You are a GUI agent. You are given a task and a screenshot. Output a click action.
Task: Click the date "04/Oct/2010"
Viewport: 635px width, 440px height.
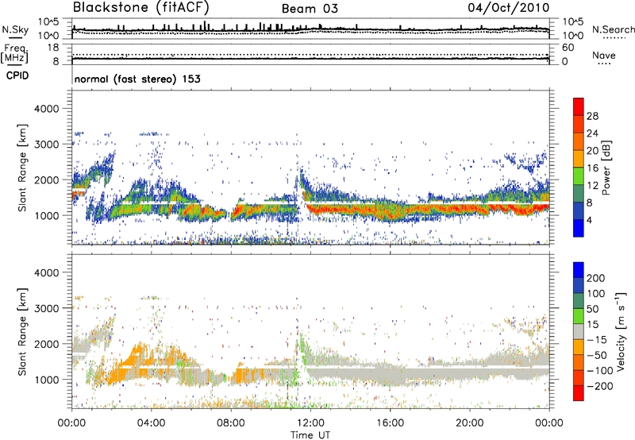pos(509,8)
